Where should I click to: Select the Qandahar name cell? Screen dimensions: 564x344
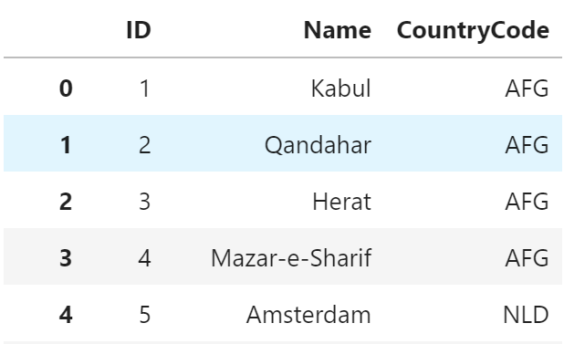(x=318, y=145)
